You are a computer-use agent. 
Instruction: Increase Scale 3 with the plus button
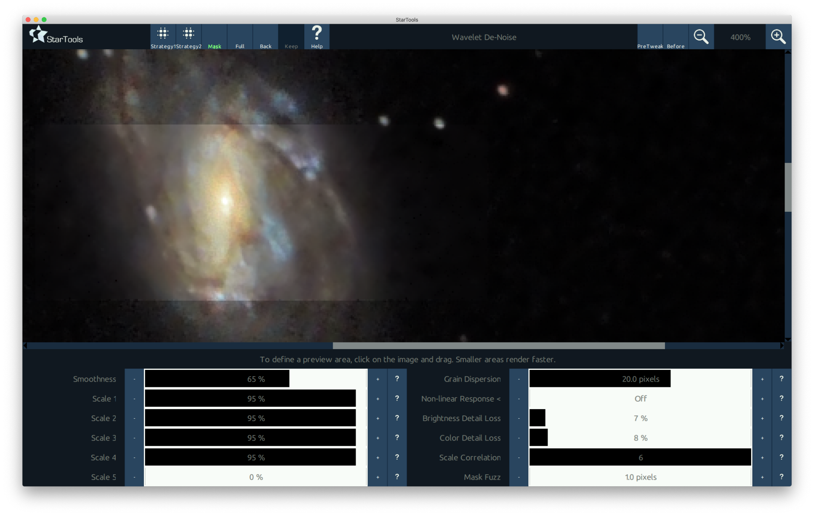pyautogui.click(x=378, y=438)
